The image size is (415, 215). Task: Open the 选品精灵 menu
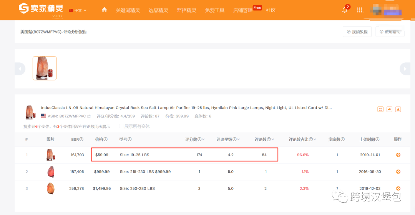click(x=158, y=10)
